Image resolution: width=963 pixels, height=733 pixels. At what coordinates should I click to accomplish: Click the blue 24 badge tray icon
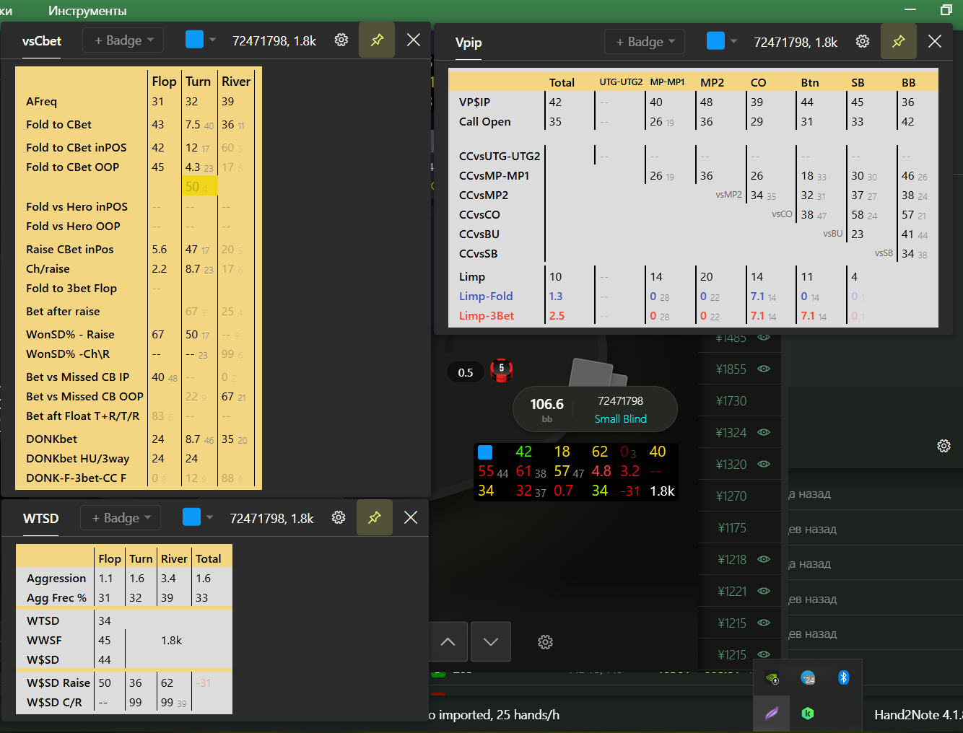[x=808, y=677]
